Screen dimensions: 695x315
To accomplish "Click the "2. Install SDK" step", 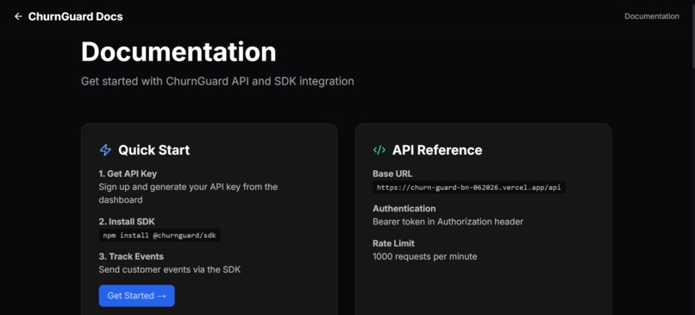I will click(127, 222).
